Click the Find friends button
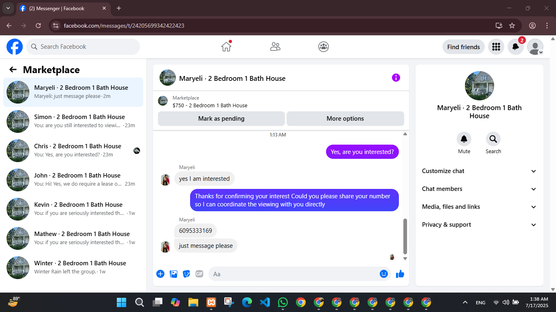The width and height of the screenshot is (556, 312). pos(464,47)
